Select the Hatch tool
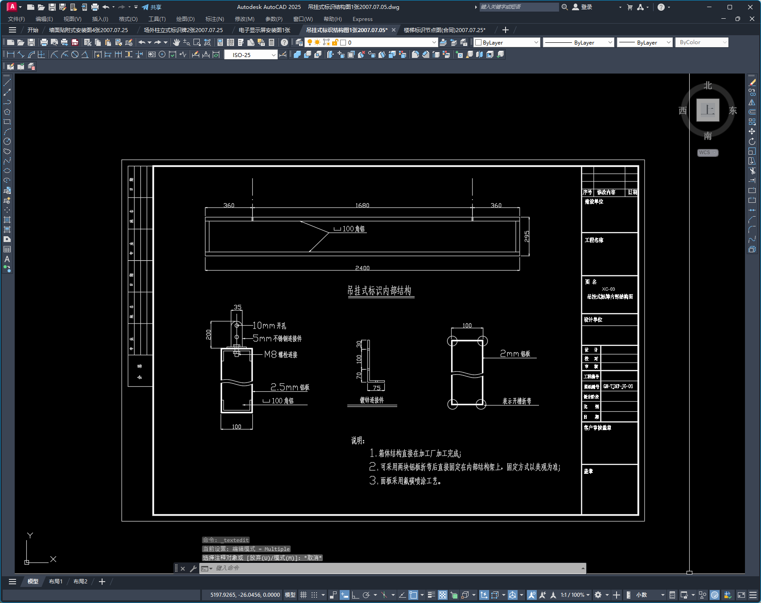Viewport: 761px width, 603px height. pos(7,220)
